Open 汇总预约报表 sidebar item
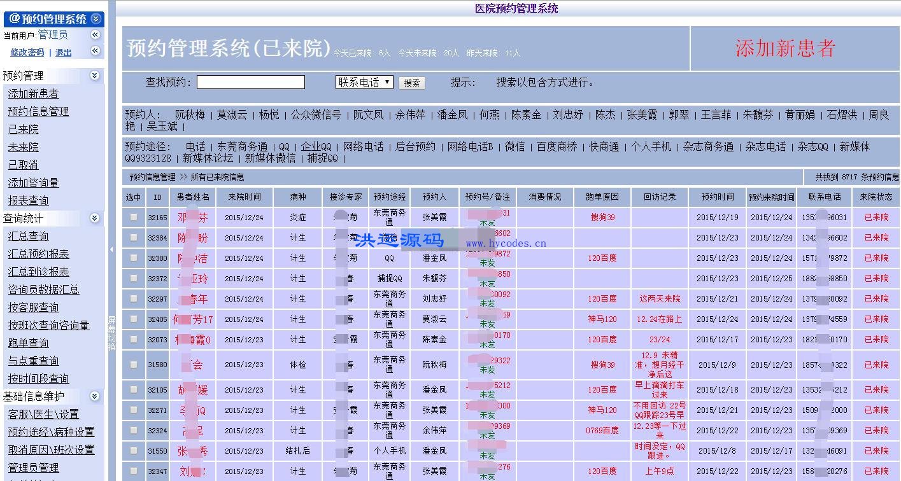 coord(38,254)
